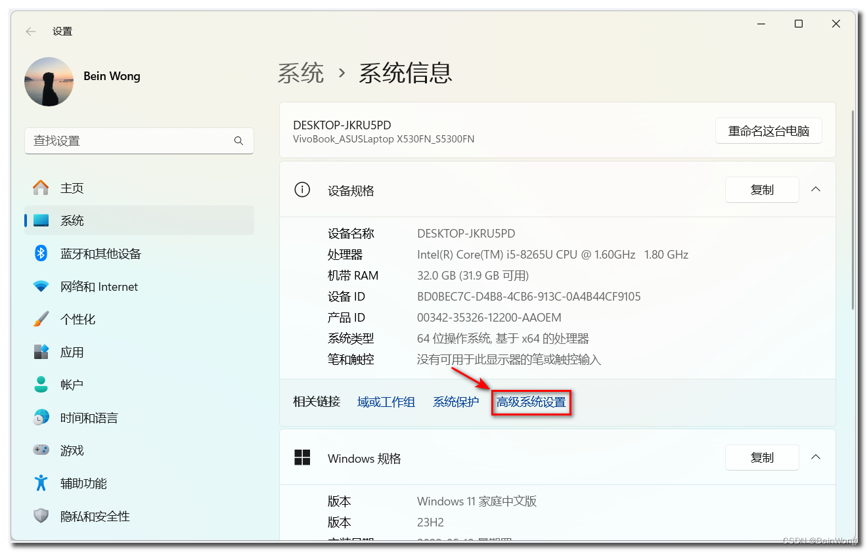Click the RAM value 32.0 GB
This screenshot has width=867, height=552.
click(473, 276)
